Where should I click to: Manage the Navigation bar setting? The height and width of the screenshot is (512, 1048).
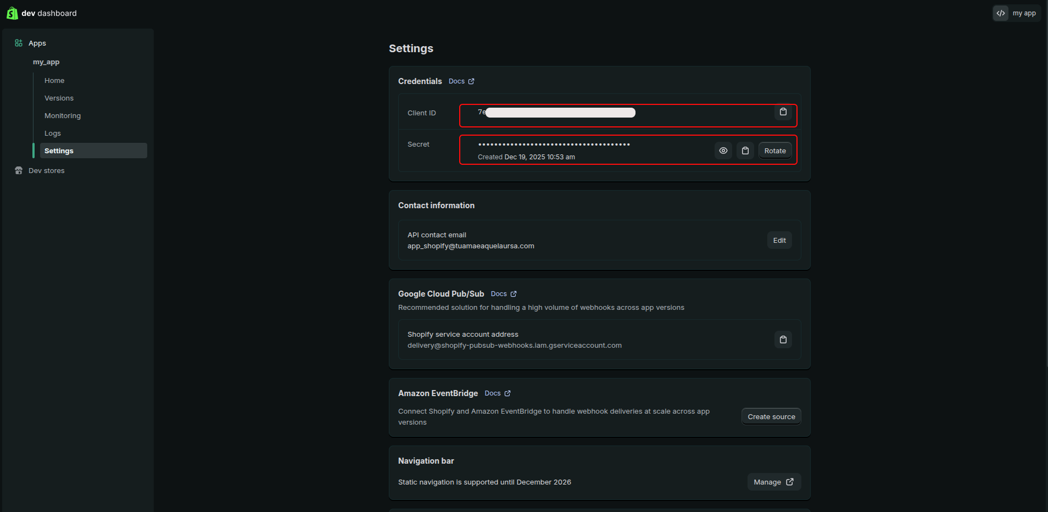pos(773,482)
